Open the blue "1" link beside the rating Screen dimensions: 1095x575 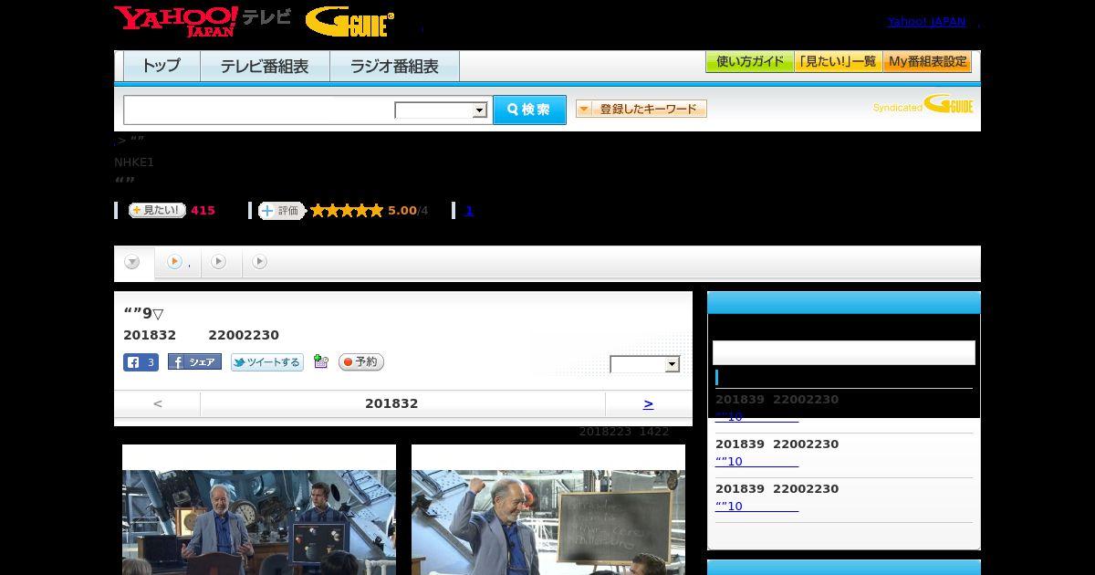pyautogui.click(x=469, y=211)
